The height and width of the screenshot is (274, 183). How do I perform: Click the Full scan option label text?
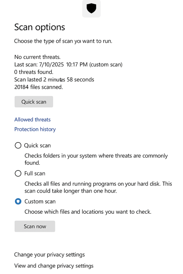(x=35, y=173)
